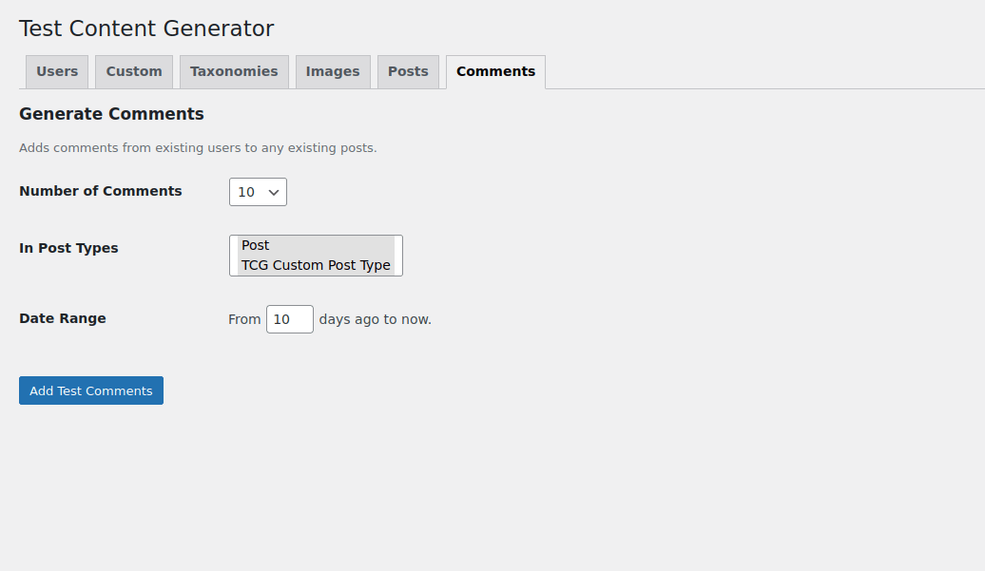Click the chevron arrow beside value 10
This screenshot has width=985, height=571.
(x=274, y=193)
